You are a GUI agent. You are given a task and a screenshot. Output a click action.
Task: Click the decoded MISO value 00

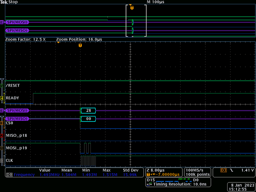coord(88,119)
